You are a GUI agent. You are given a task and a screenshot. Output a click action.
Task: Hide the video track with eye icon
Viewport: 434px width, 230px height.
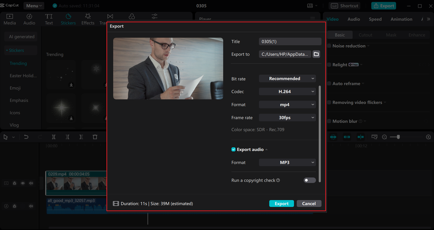(23, 183)
